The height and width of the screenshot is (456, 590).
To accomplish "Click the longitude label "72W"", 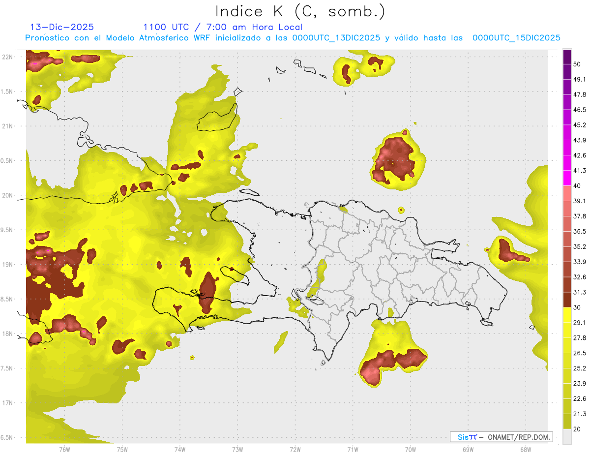I will [295, 449].
